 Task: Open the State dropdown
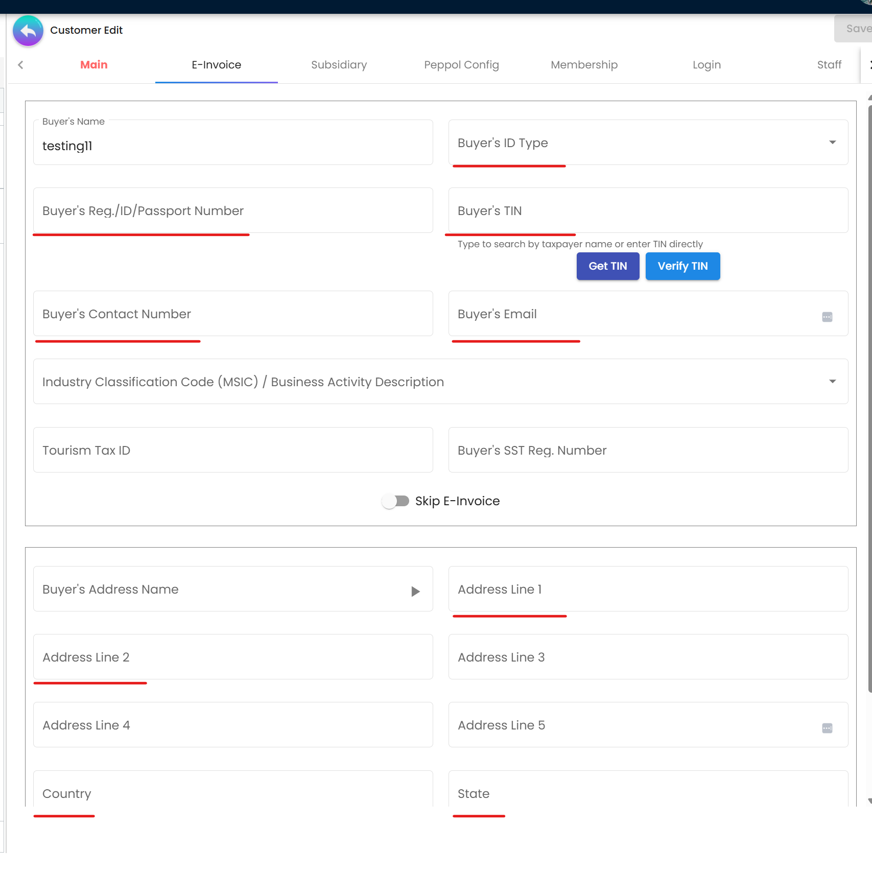tap(649, 793)
